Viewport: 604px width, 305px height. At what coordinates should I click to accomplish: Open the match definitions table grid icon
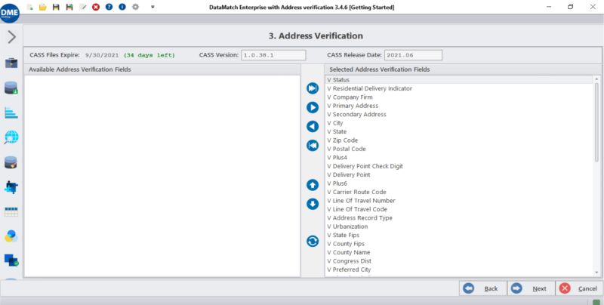click(11, 212)
